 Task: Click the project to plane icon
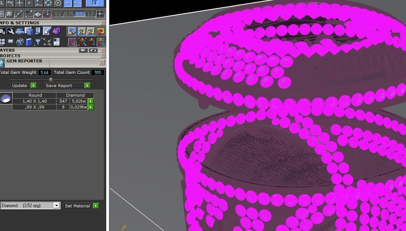coord(47,14)
